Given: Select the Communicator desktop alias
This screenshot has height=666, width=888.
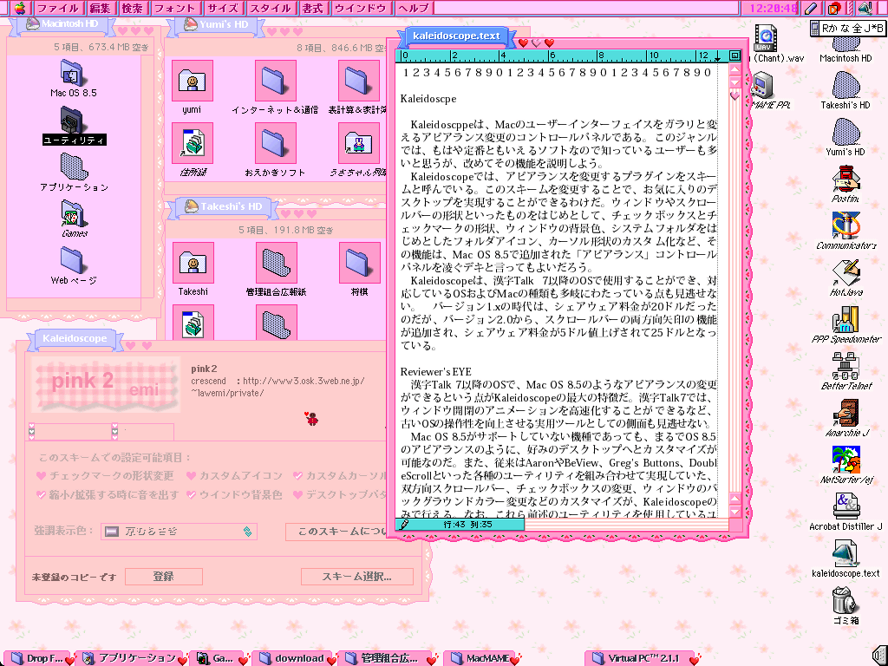Looking at the screenshot, I should tap(846, 225).
